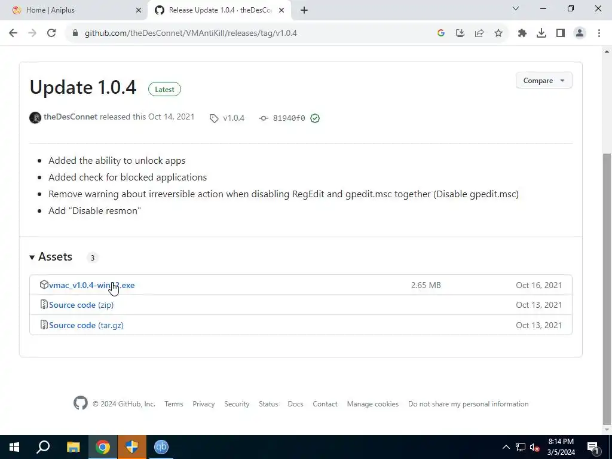Open the Chrome extensions puzzle icon
The image size is (612, 459).
click(522, 33)
